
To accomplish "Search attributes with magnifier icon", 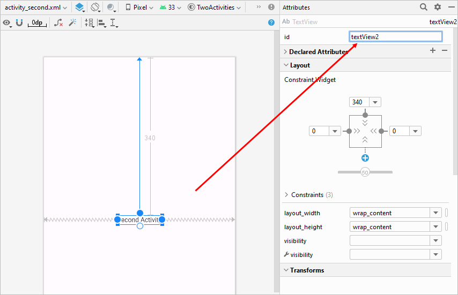I will tap(424, 7).
